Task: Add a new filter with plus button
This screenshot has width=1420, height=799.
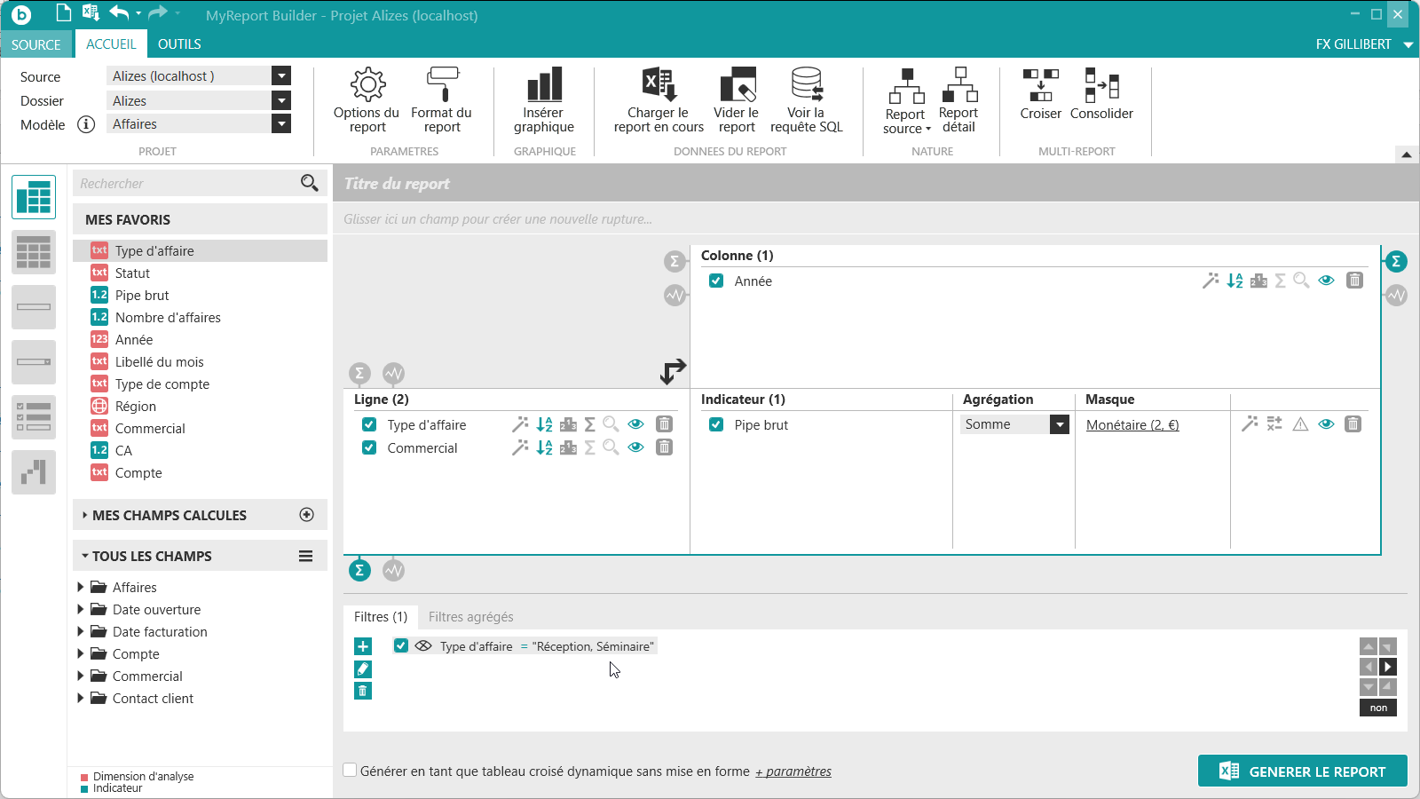Action: 363,646
